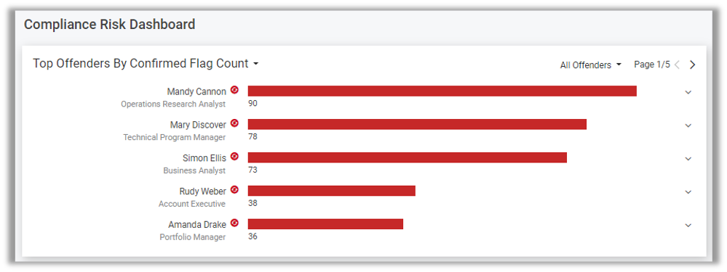Go to next page of offenders

point(692,65)
